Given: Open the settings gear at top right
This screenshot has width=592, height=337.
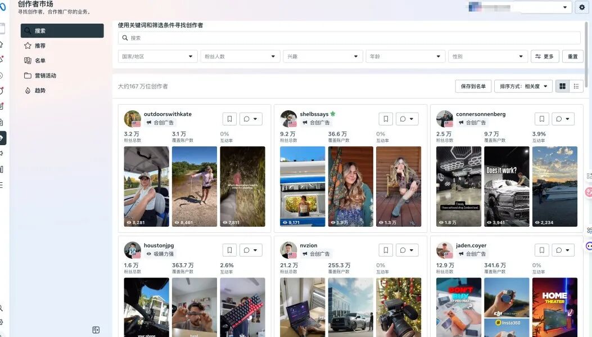Looking at the screenshot, I should pyautogui.click(x=582, y=7).
